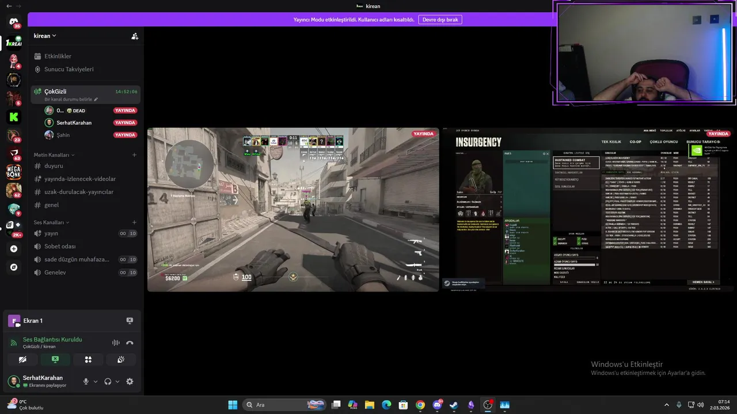
Task: Open Insurgency stream thumbnail
Action: pyautogui.click(x=588, y=209)
